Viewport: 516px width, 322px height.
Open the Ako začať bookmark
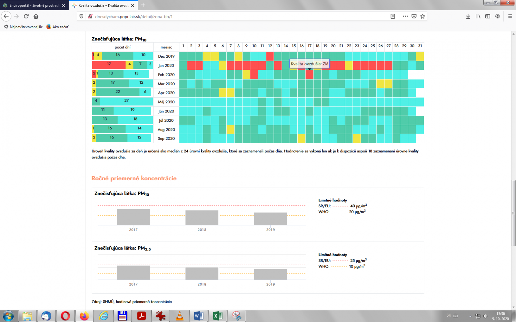click(57, 27)
